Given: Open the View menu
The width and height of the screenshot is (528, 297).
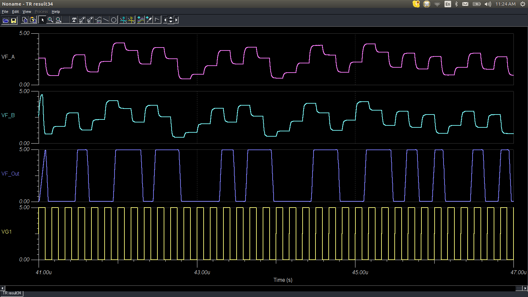Looking at the screenshot, I should (27, 11).
